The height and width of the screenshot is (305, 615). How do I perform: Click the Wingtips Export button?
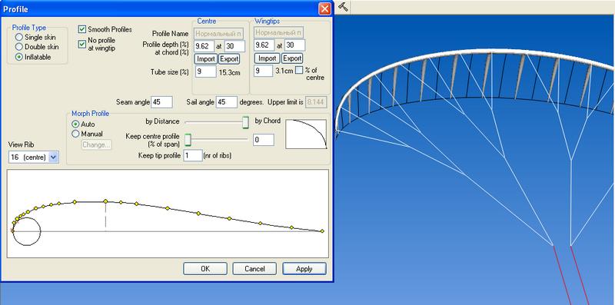[292, 58]
